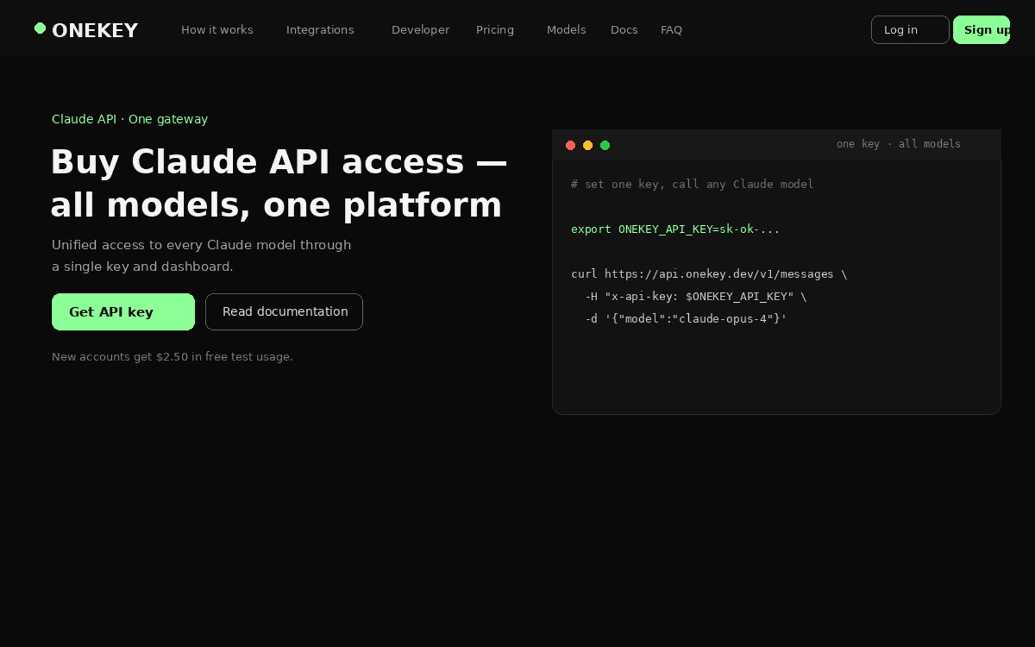Click the green dot in terminal window
This screenshot has height=647, width=1035.
tap(605, 145)
